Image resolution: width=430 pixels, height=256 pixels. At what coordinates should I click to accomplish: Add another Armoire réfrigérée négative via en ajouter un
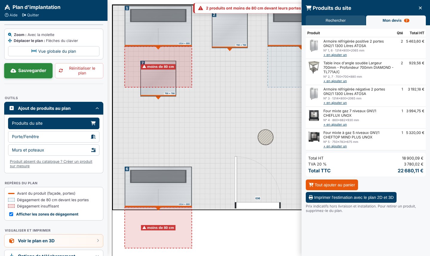[x=335, y=103]
